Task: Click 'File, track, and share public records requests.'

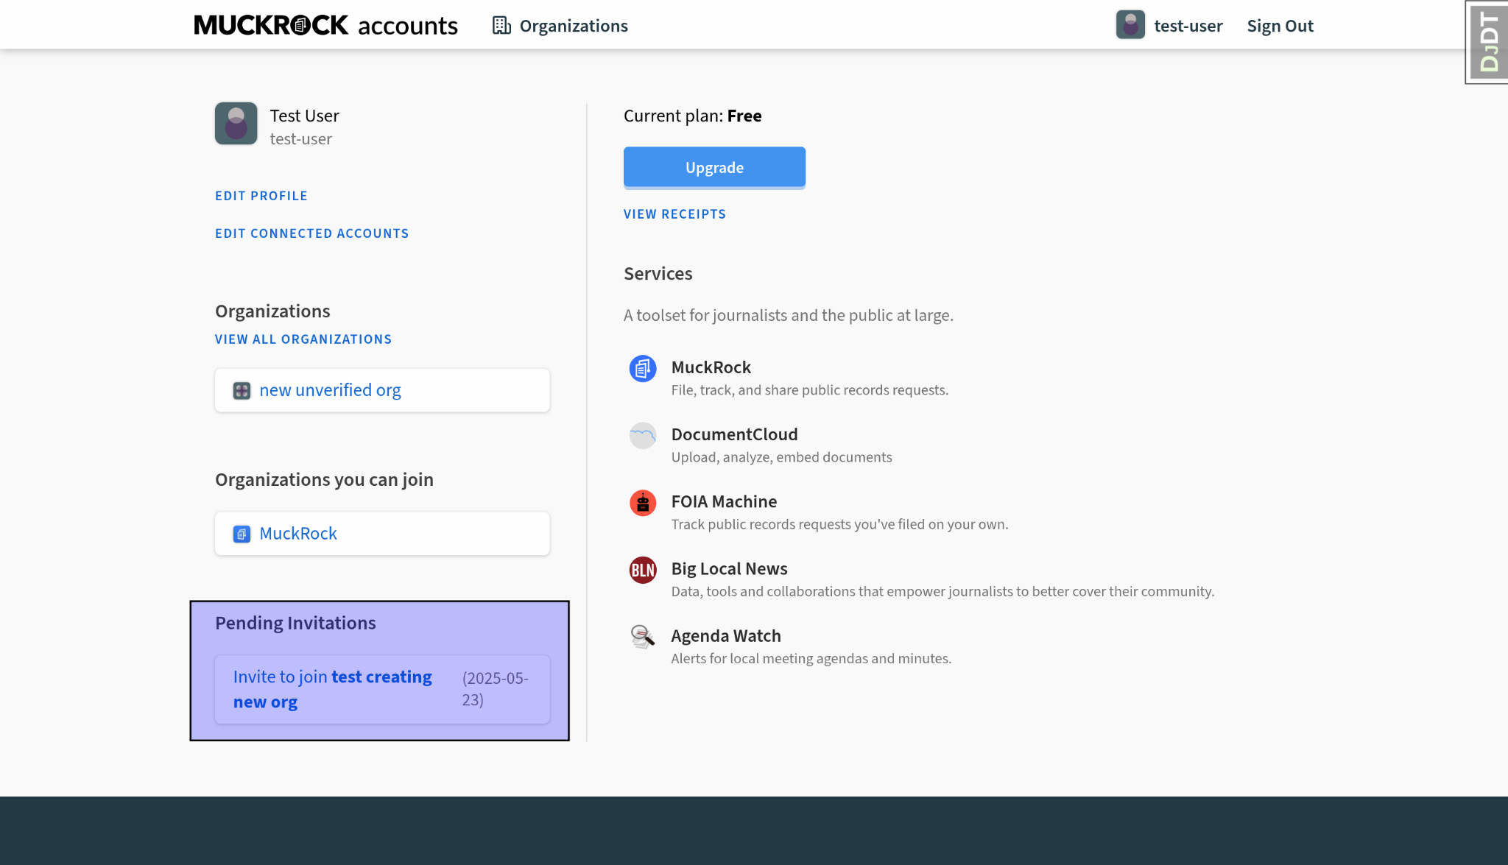Action: click(x=809, y=390)
